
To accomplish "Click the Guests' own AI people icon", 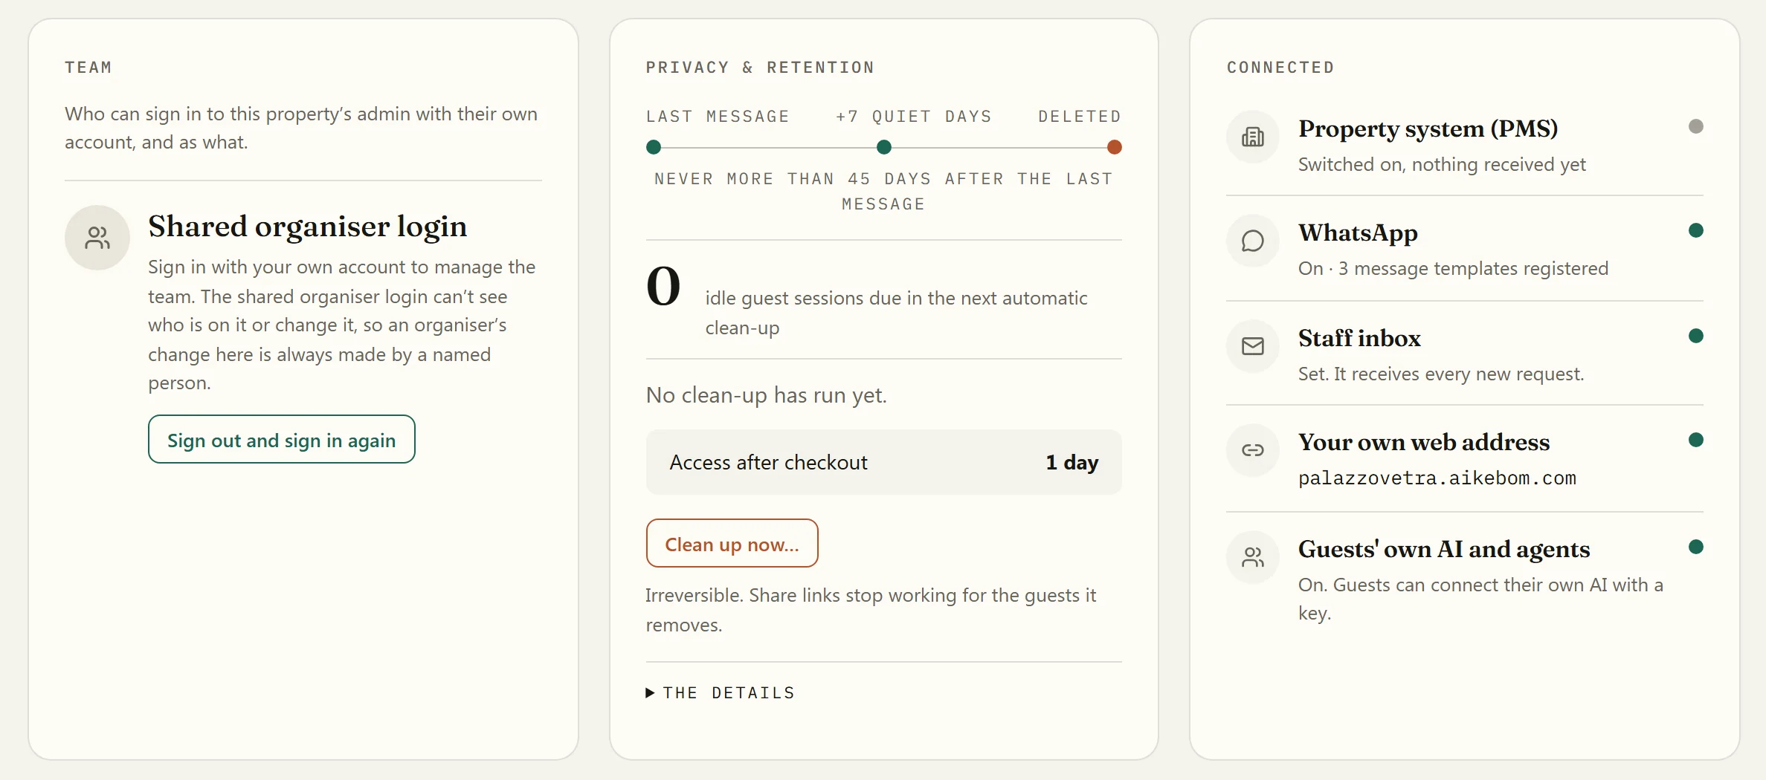I will (1253, 557).
